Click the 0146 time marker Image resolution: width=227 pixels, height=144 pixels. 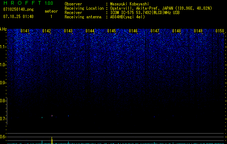point(133,31)
